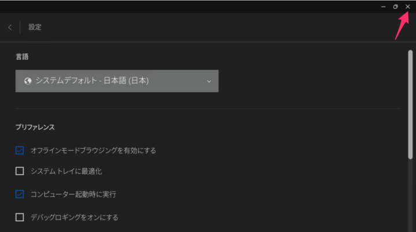Screen dimensions: 416x232
Task: Minimize the settings window
Action: pyautogui.click(x=384, y=6)
